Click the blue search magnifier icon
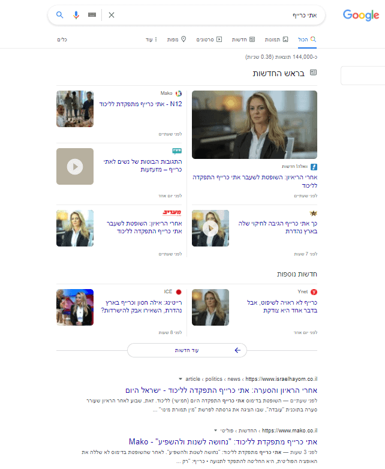385x469 pixels. (60, 14)
